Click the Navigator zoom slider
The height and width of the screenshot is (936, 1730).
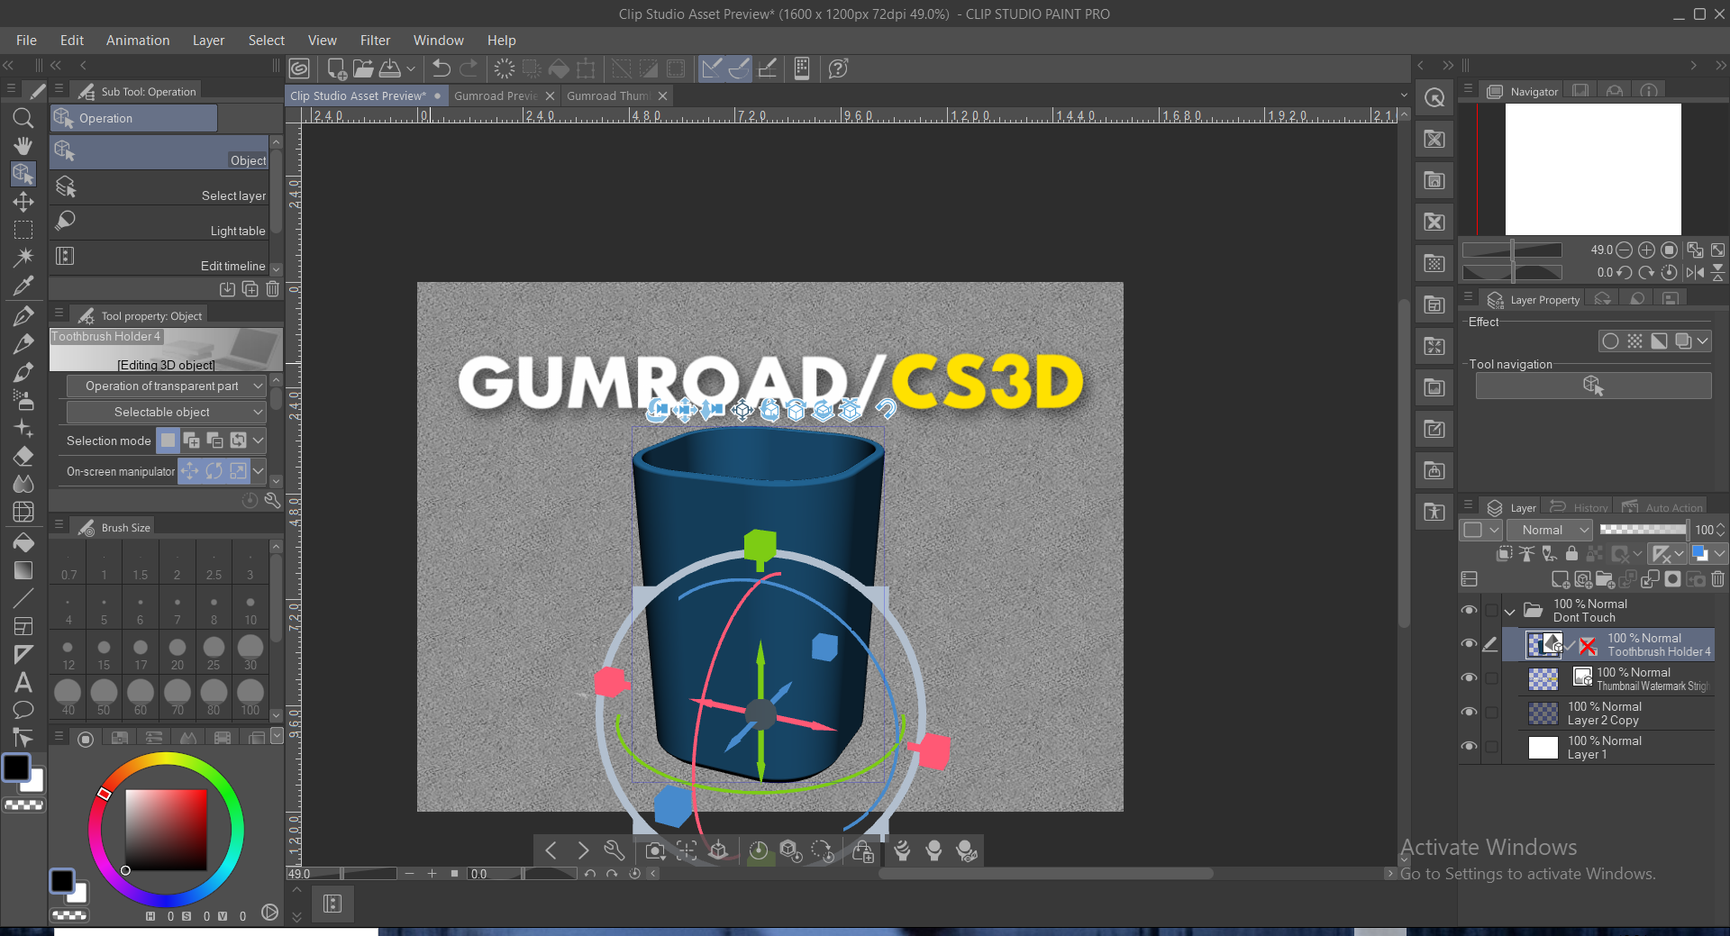tap(1512, 250)
